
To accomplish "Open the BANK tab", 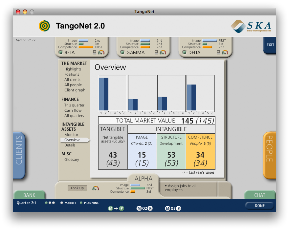I will [x=29, y=195].
